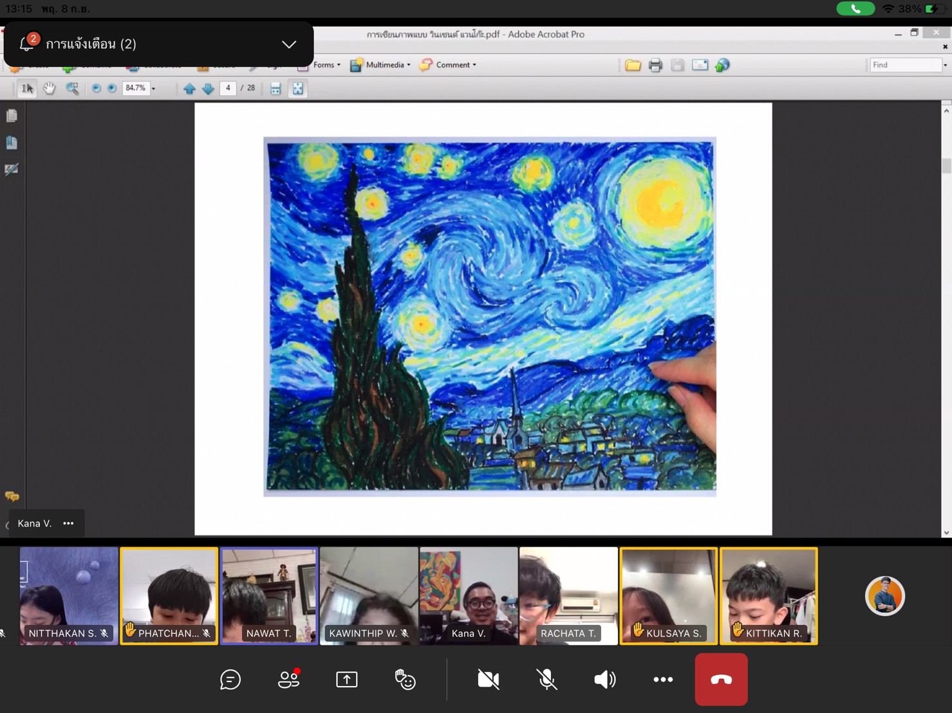Image resolution: width=952 pixels, height=713 pixels.
Task: Go to the next PDF page
Action: (x=208, y=89)
